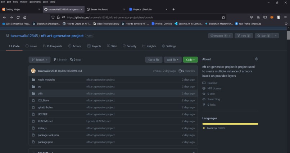This screenshot has height=153, width=290.
Task: Fork this repository
Action: (x=244, y=36)
